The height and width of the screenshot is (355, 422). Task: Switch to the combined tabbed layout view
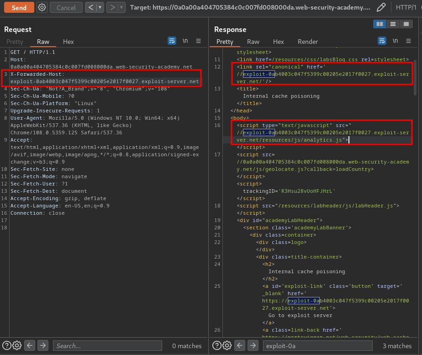click(406, 24)
